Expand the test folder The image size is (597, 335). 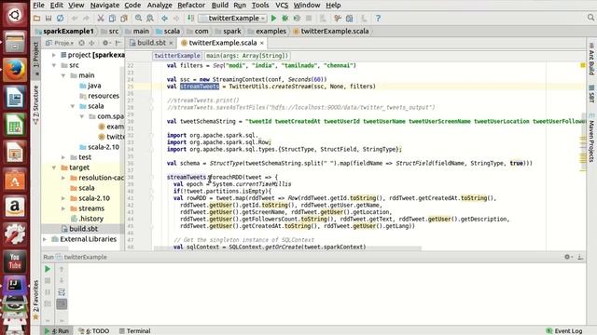click(63, 157)
